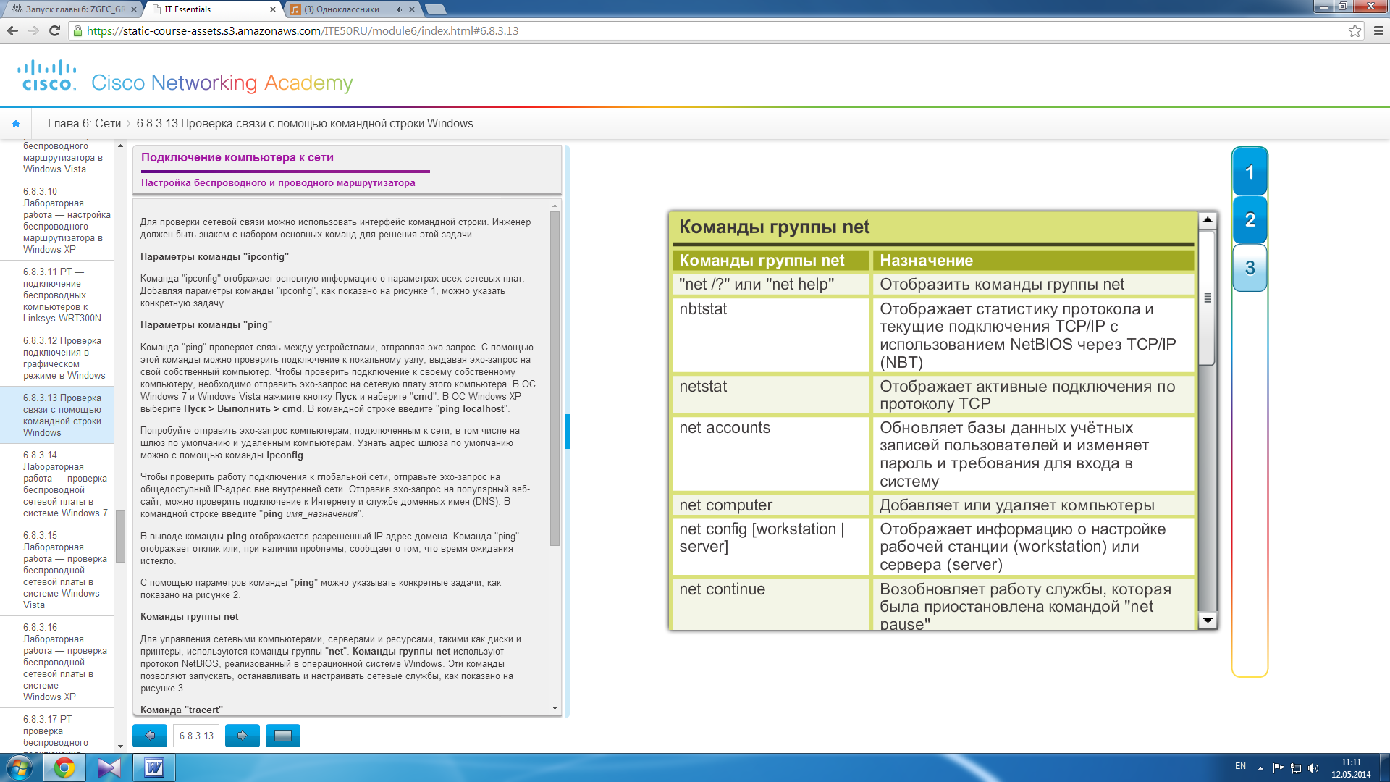Viewport: 1390px width, 782px height.
Task: Click the page number field 6.8.3.13
Action: pos(196,736)
